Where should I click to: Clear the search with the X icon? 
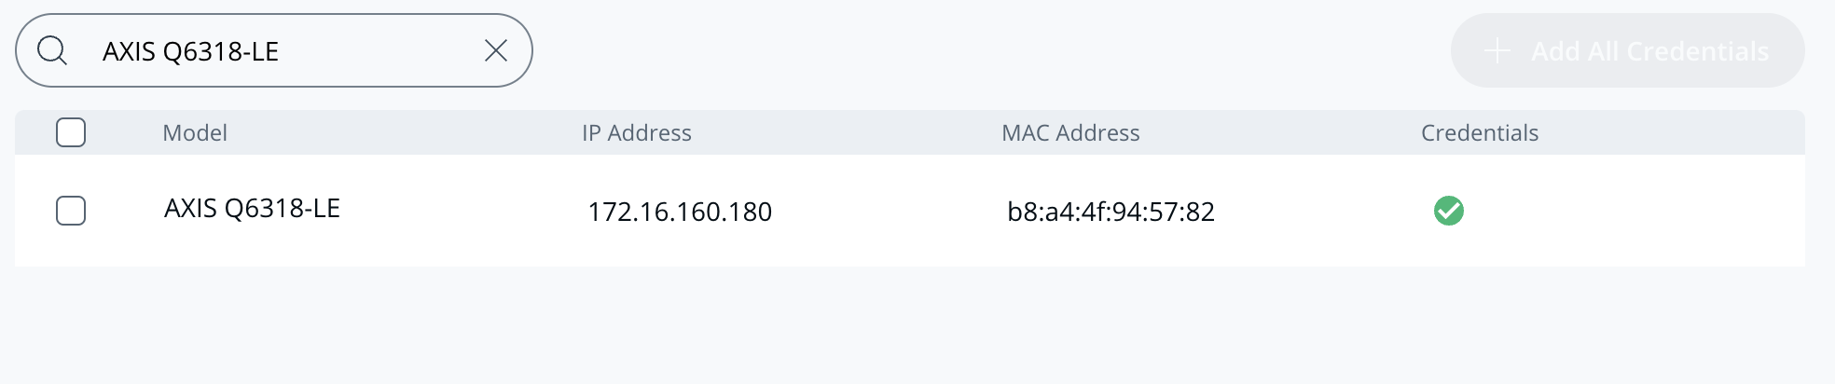(x=496, y=50)
